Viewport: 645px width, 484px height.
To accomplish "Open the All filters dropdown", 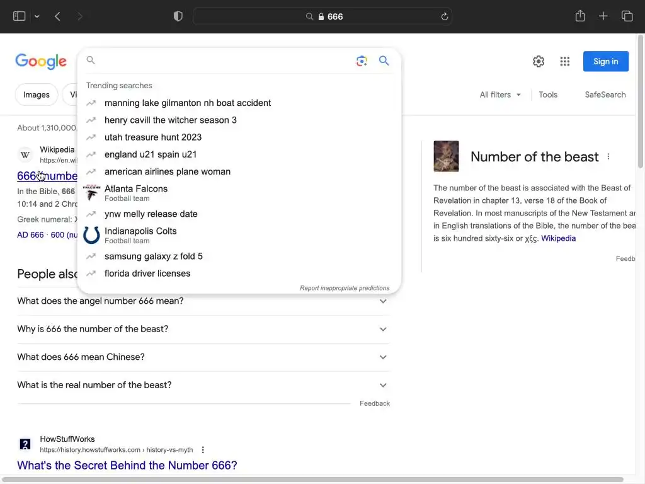I will click(499, 95).
